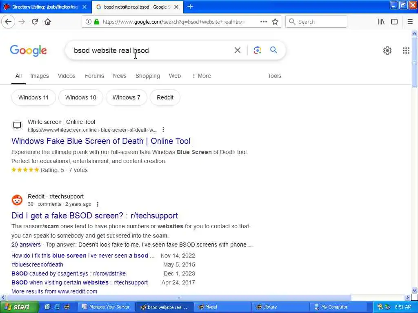418x313 pixels.
Task: Filter results by Windows 7 chip
Action: [x=127, y=97]
